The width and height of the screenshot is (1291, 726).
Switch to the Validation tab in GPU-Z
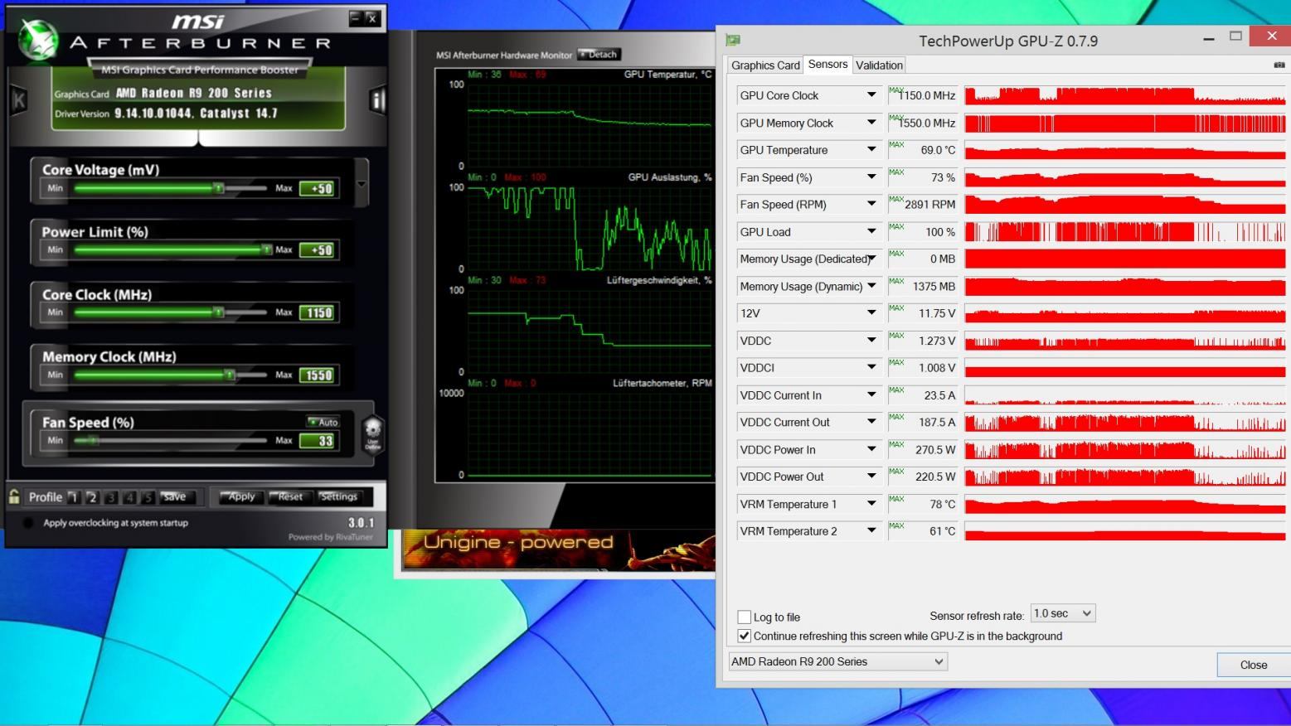coord(879,65)
